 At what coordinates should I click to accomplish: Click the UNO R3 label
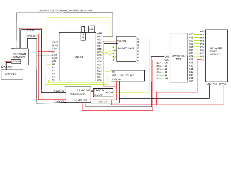point(79,57)
